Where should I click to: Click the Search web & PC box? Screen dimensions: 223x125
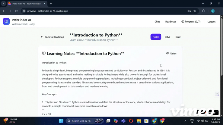pyautogui.click(x=85, y=121)
